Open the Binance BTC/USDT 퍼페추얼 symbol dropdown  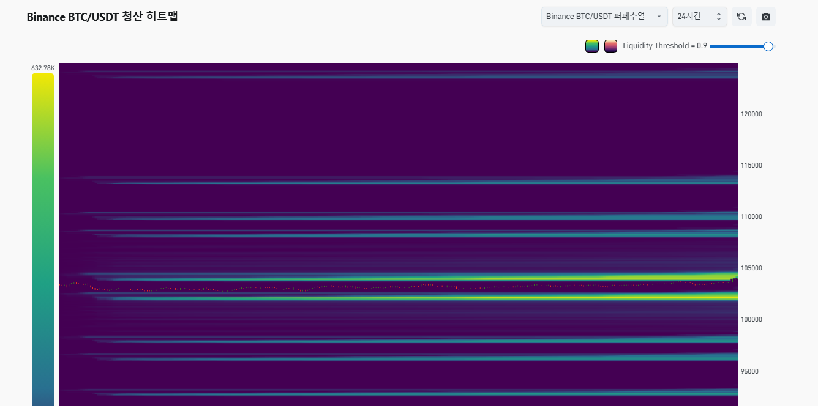click(x=604, y=17)
